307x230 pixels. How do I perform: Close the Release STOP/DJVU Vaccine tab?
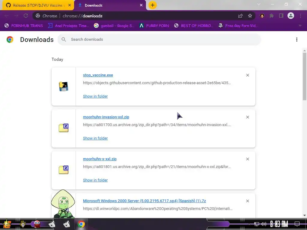(70, 5)
